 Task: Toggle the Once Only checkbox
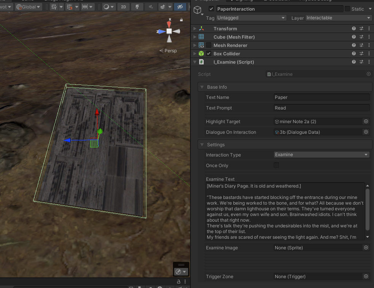click(276, 165)
